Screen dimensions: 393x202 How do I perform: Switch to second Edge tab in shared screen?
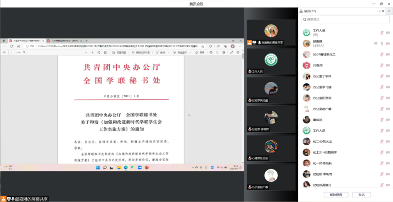[x=65, y=40]
